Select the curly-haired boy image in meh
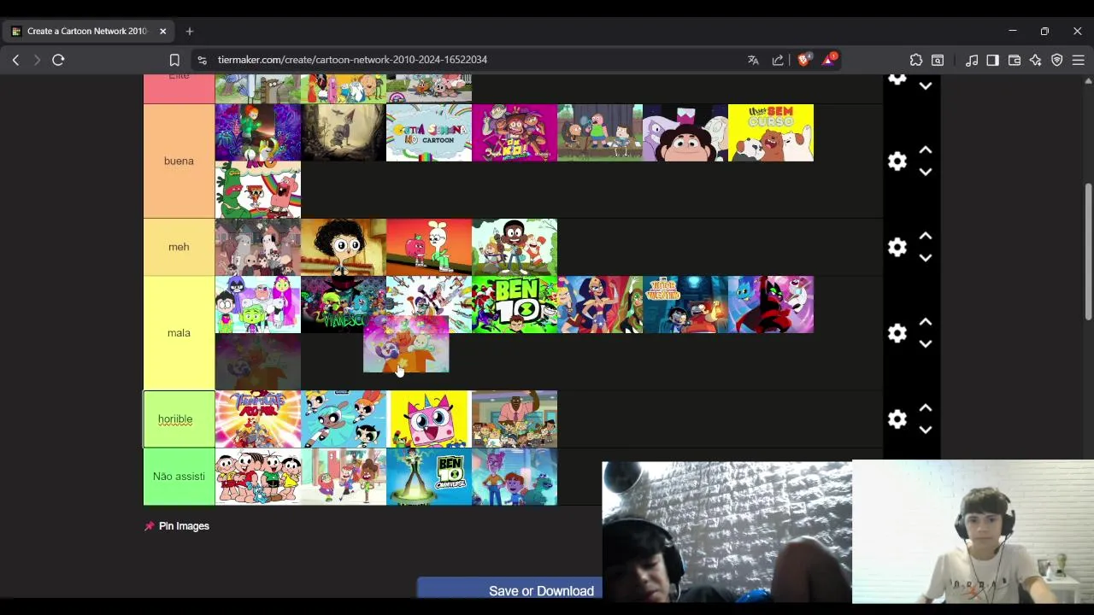This screenshot has height=615, width=1094. point(344,247)
